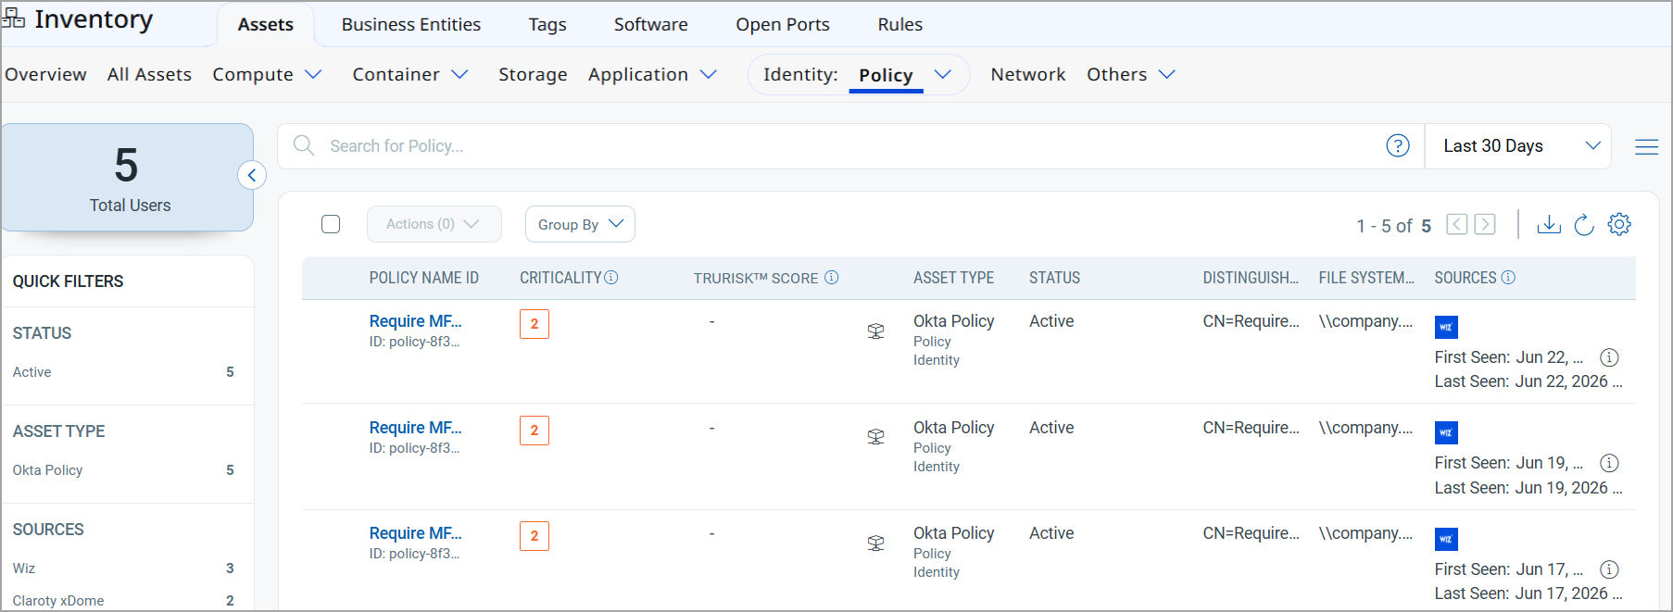Screen dimensions: 1673x612
Task: Open source details info for Jun 19 row
Action: (1610, 463)
